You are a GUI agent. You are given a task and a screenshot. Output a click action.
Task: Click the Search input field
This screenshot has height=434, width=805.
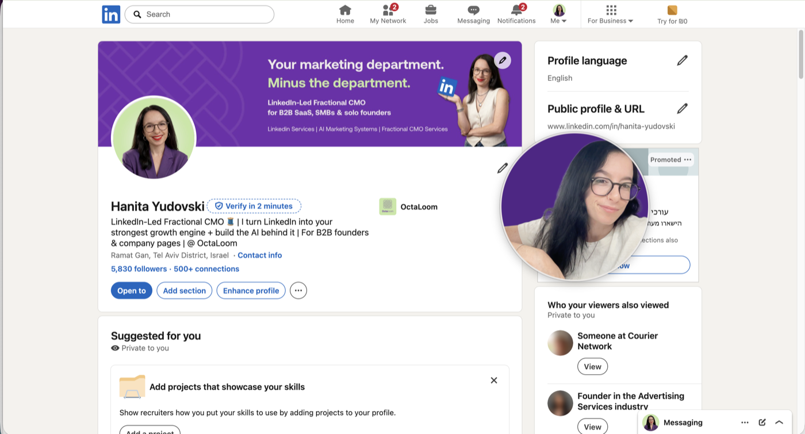200,14
